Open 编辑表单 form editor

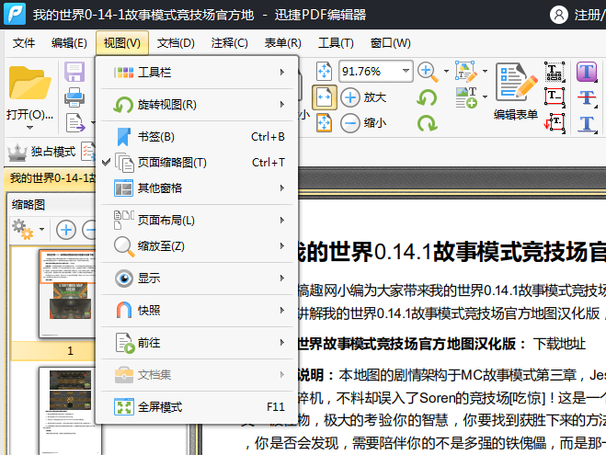pyautogui.click(x=516, y=92)
